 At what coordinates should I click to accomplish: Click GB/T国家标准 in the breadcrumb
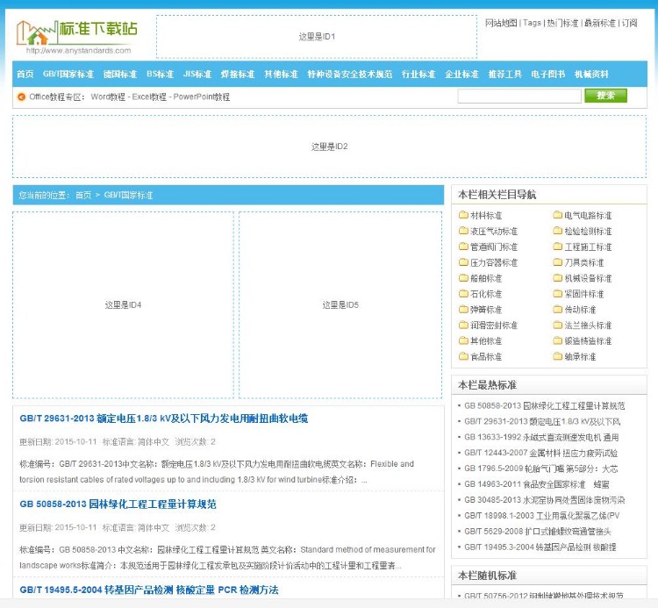[x=128, y=195]
